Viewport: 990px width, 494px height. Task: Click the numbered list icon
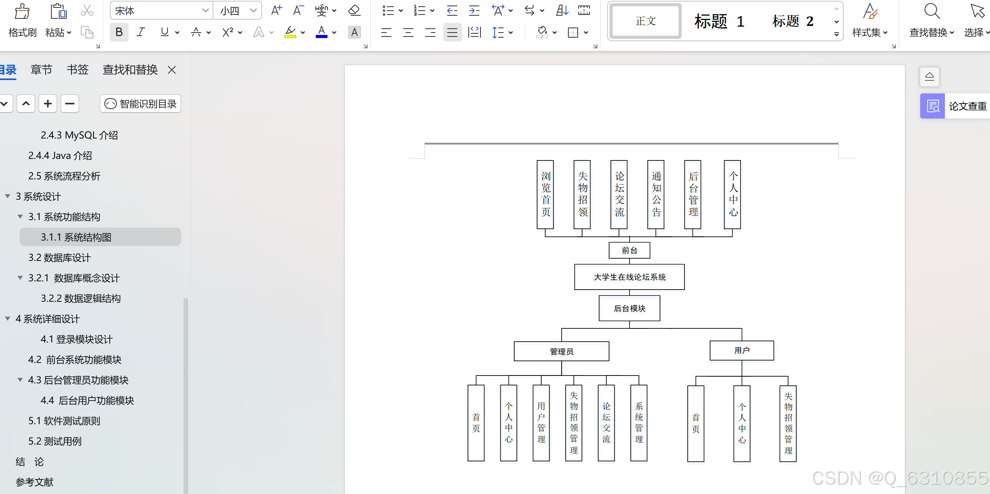click(419, 11)
